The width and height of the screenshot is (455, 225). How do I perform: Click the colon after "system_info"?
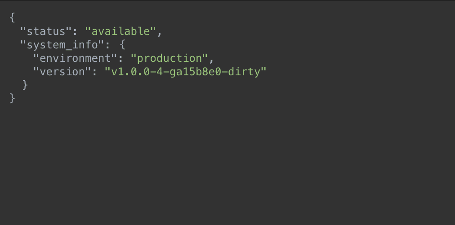point(107,45)
